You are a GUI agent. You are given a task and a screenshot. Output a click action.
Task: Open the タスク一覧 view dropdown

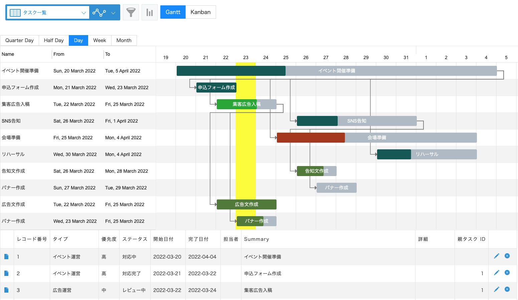point(84,12)
